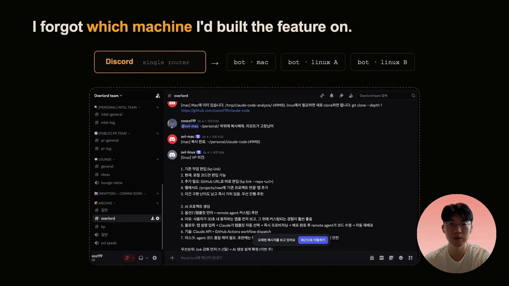Image resolution: width=509 pixels, height=286 pixels.
Task: Open github.com/cooco119/claude-code link
Action: 215,111
